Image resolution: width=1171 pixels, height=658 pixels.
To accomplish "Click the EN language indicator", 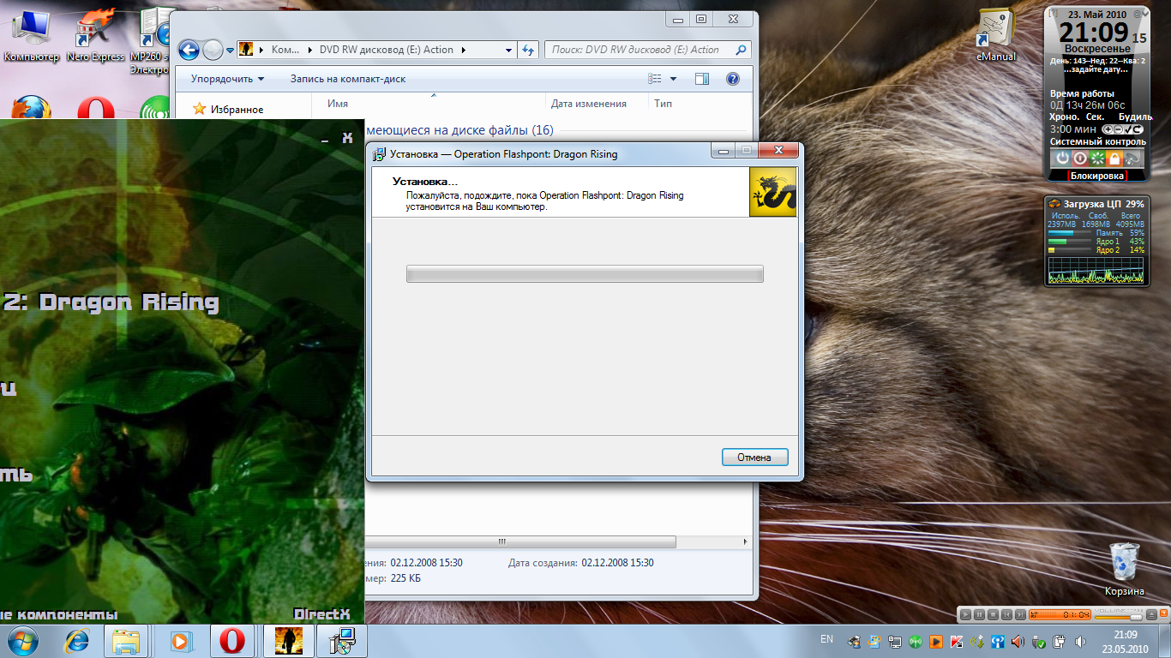I will pos(826,639).
